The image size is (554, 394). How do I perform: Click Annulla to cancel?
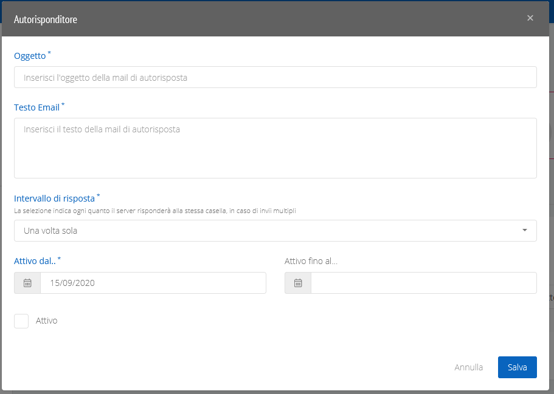tap(468, 367)
